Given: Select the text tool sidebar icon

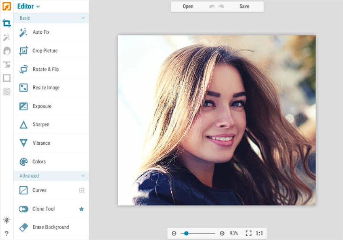Looking at the screenshot, I should tap(7, 64).
